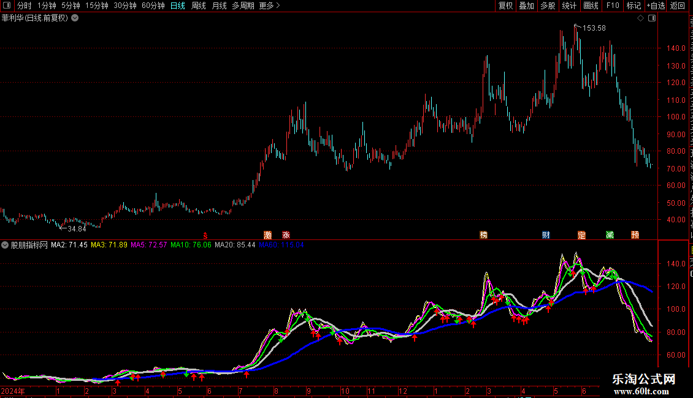The image size is (693, 398).
Task: Add stock via +自选 button
Action: (656, 6)
